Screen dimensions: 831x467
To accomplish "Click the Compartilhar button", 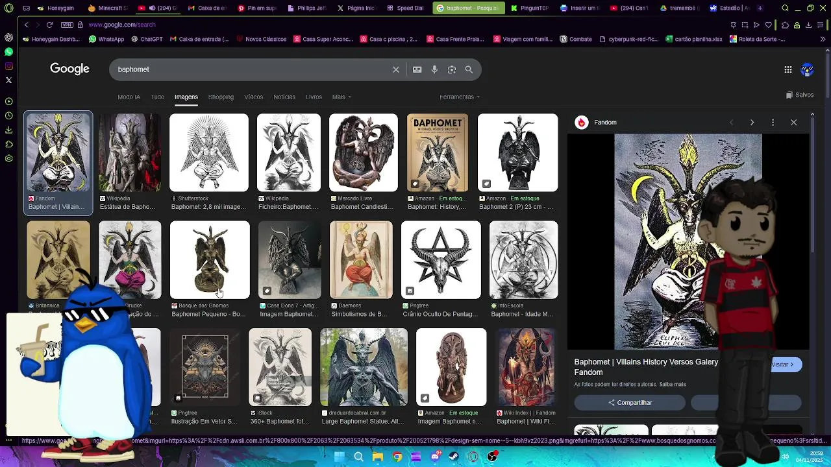I will (630, 403).
